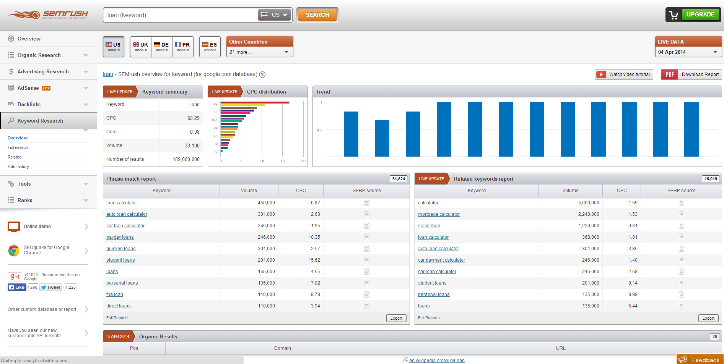Open SERP source for mortgage calculator

click(x=682, y=214)
